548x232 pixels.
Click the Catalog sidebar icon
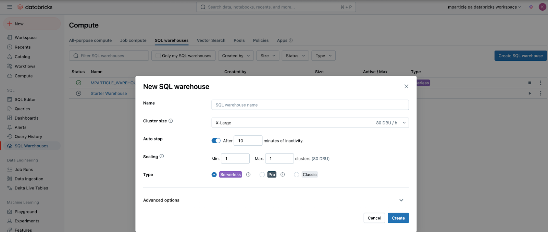pos(10,57)
